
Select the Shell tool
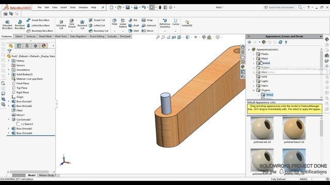pyautogui.click(x=134, y=31)
